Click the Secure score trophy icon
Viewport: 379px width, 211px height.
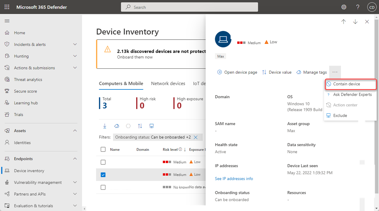(x=7, y=91)
